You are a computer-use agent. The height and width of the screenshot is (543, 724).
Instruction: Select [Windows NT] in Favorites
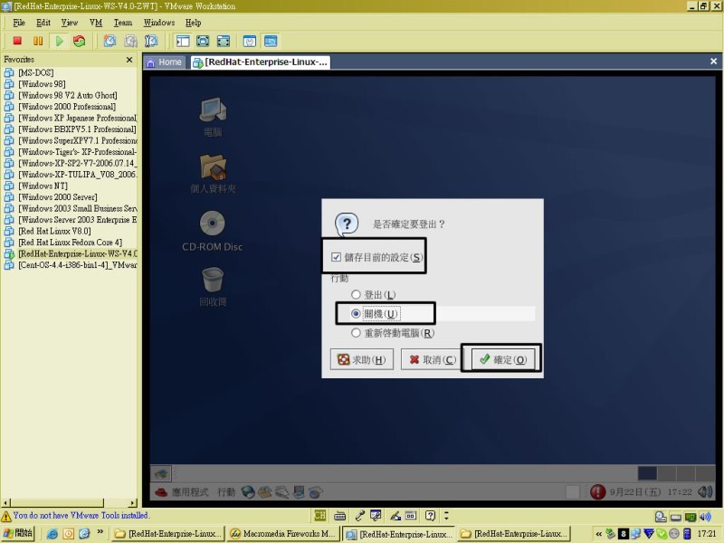[43, 186]
